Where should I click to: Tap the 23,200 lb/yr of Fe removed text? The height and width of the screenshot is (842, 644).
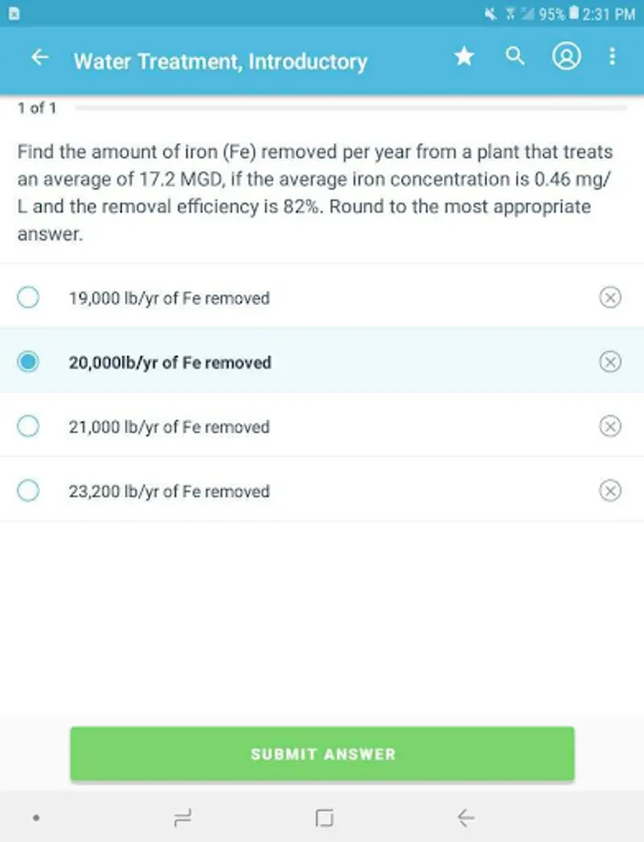[169, 491]
